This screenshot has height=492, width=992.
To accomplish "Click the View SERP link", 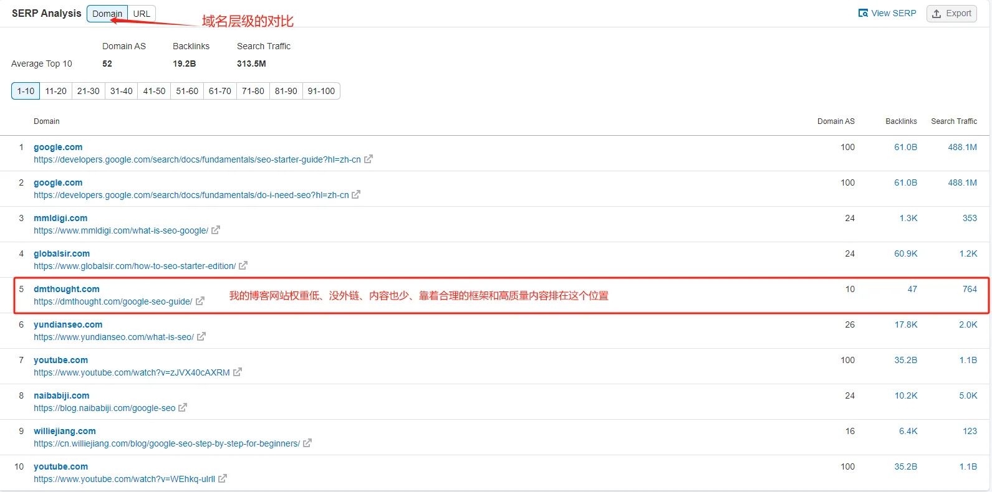I will tap(887, 13).
